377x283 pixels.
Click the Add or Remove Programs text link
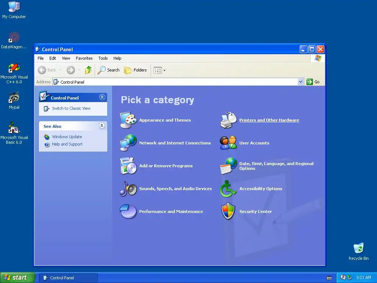(166, 166)
